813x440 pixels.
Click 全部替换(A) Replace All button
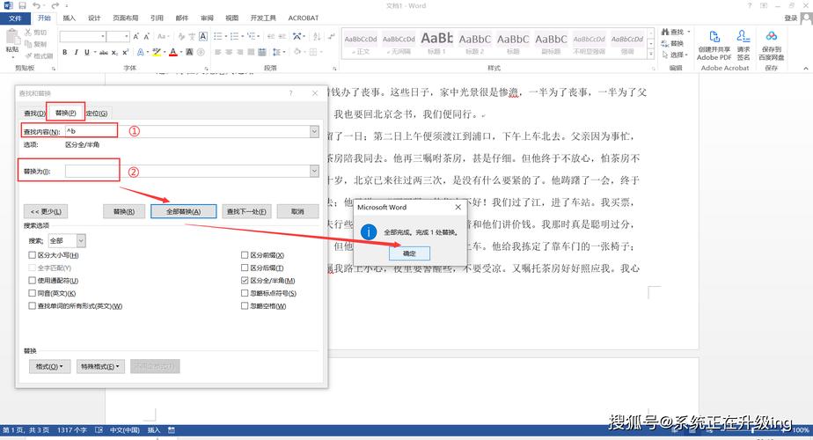(x=184, y=212)
